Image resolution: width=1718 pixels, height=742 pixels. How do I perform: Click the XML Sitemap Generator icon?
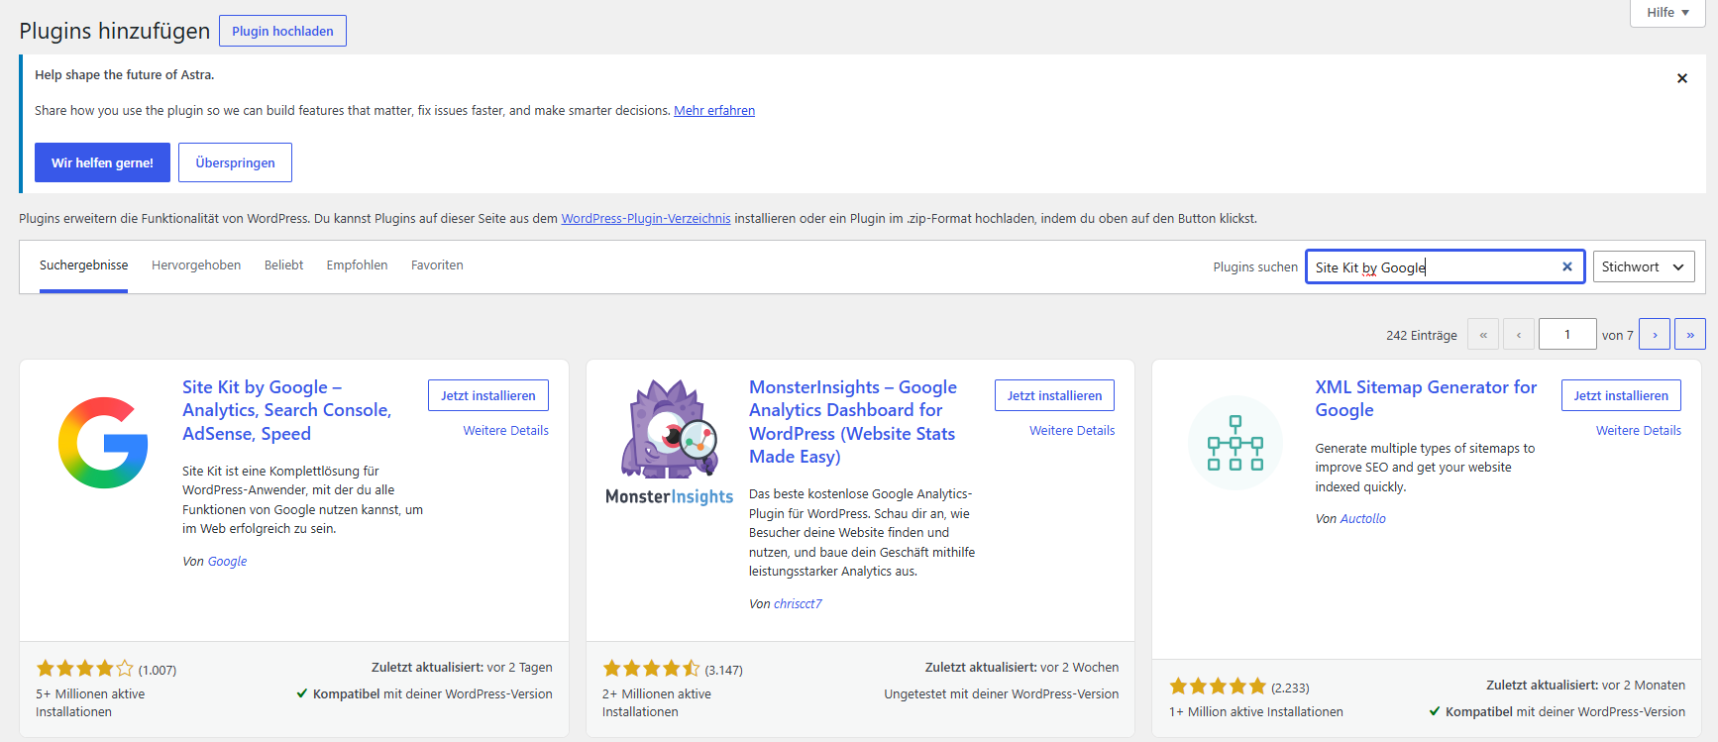tap(1235, 443)
